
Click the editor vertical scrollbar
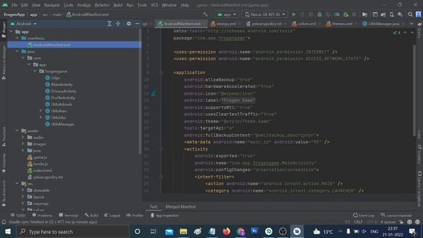pos(414,91)
